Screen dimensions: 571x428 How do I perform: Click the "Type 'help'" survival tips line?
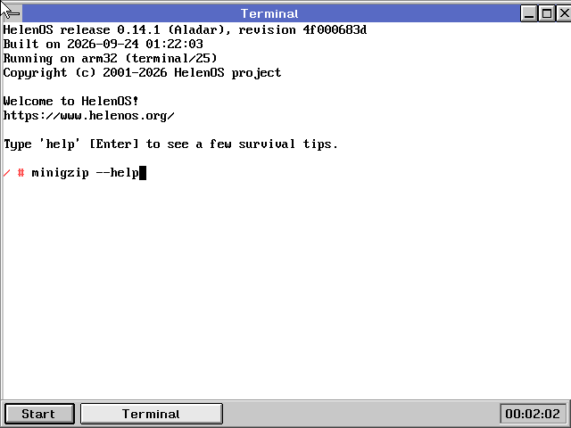point(170,144)
